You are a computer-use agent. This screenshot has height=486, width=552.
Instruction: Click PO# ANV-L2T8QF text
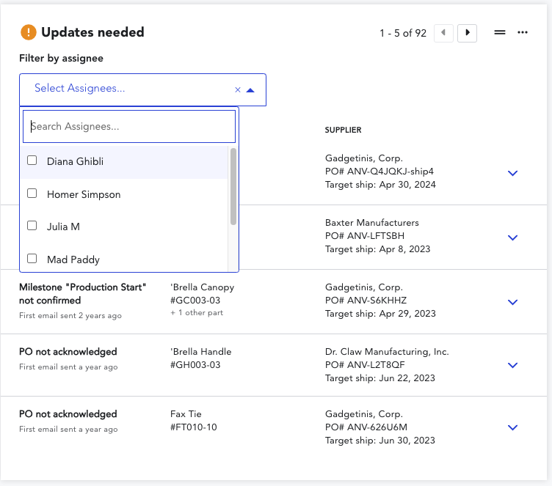point(365,364)
